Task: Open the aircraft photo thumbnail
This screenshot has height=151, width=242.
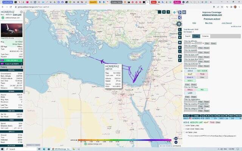Action: tap(12, 30)
